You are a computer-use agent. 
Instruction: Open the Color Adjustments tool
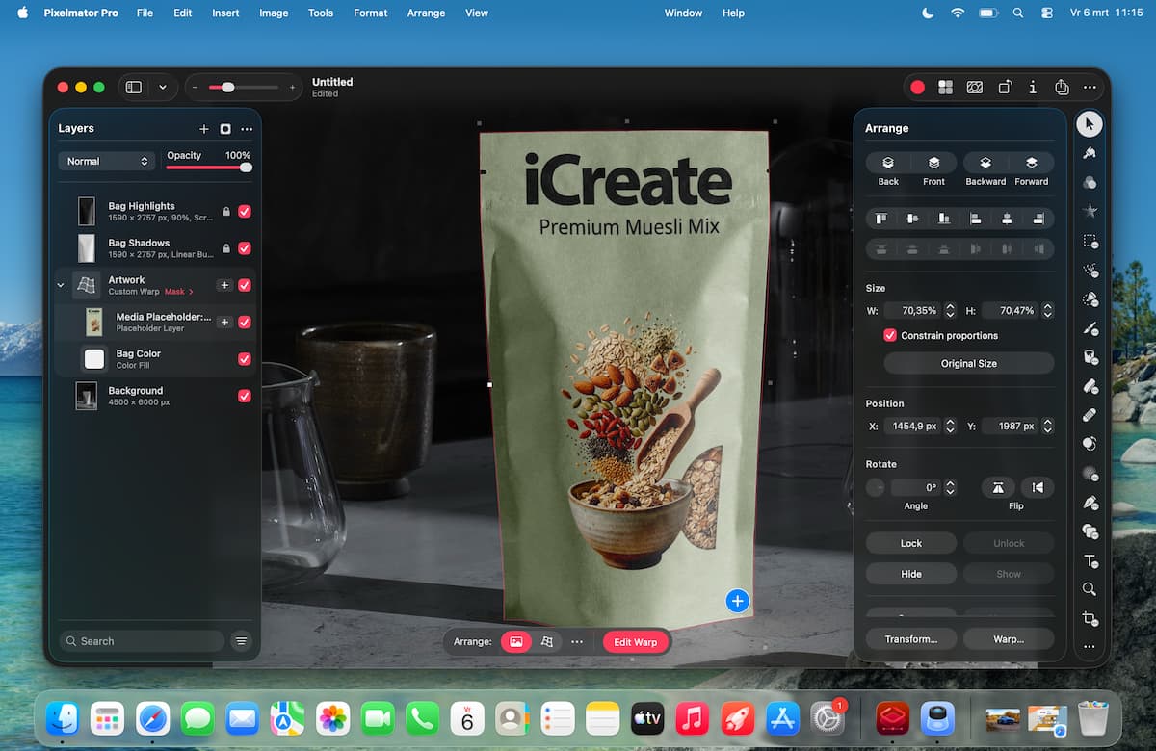(1090, 182)
